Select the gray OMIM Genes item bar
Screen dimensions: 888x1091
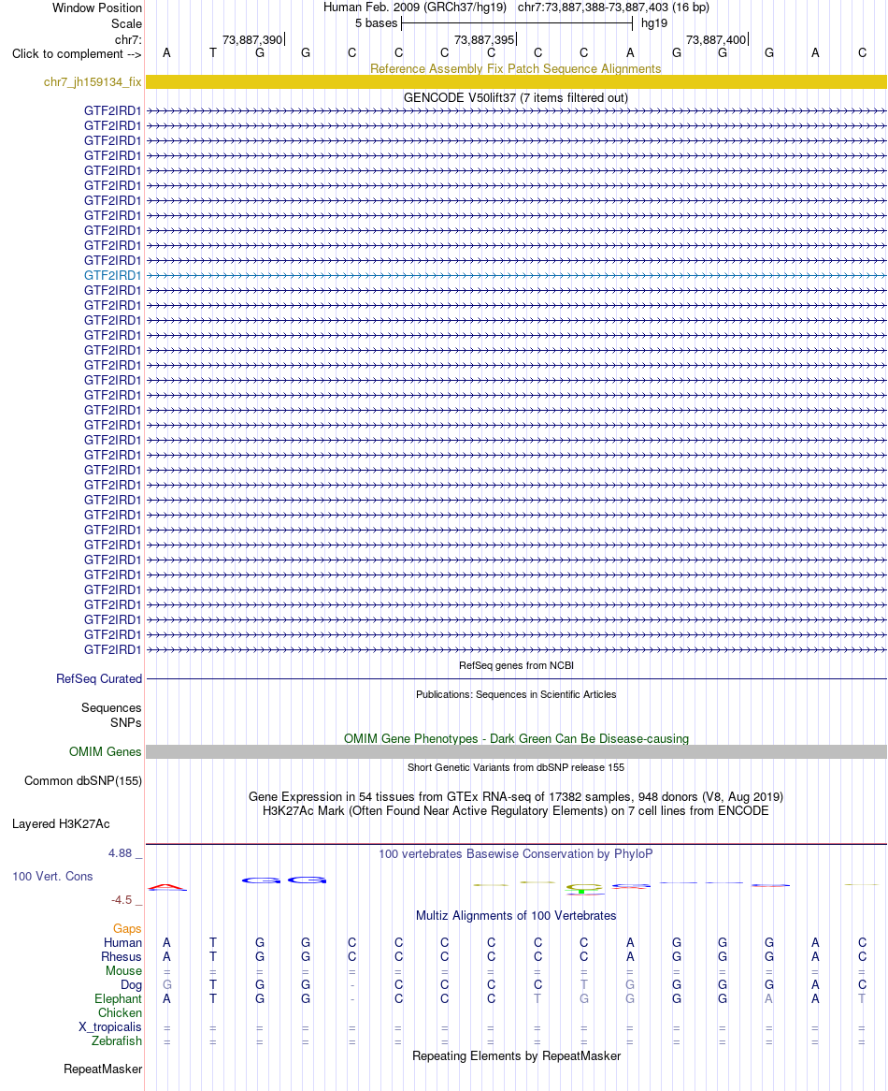click(x=516, y=752)
